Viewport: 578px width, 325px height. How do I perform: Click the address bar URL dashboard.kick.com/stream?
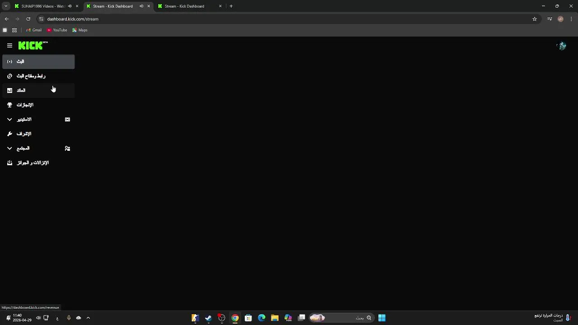coord(73,19)
